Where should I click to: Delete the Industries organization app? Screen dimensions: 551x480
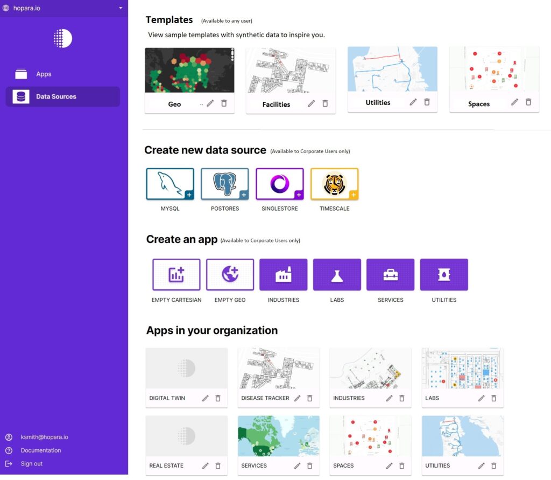click(401, 398)
